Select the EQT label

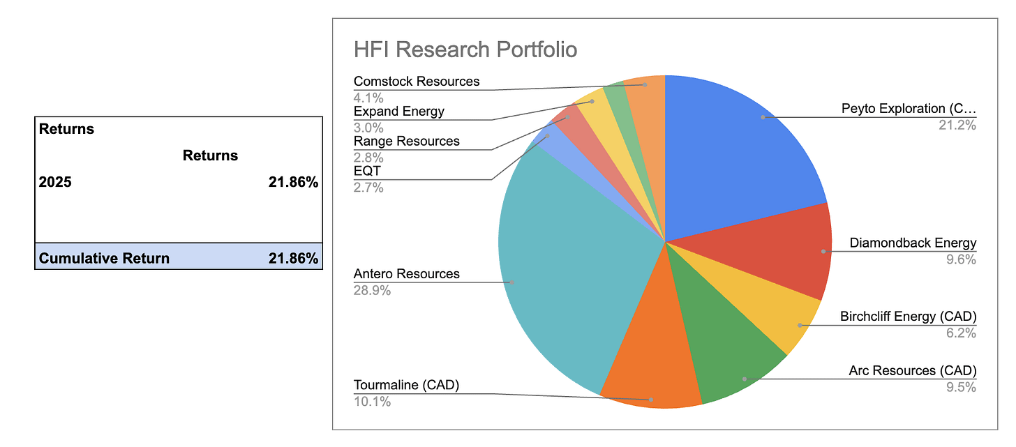click(x=367, y=172)
